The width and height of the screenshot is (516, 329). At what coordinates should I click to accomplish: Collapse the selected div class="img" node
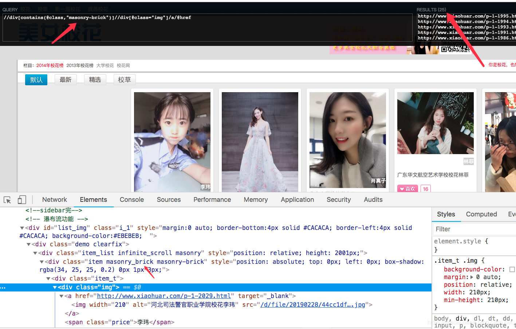coord(55,287)
